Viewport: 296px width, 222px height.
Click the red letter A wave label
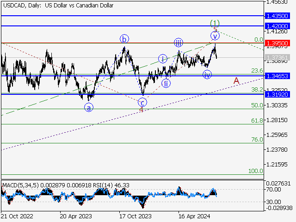[236, 81]
